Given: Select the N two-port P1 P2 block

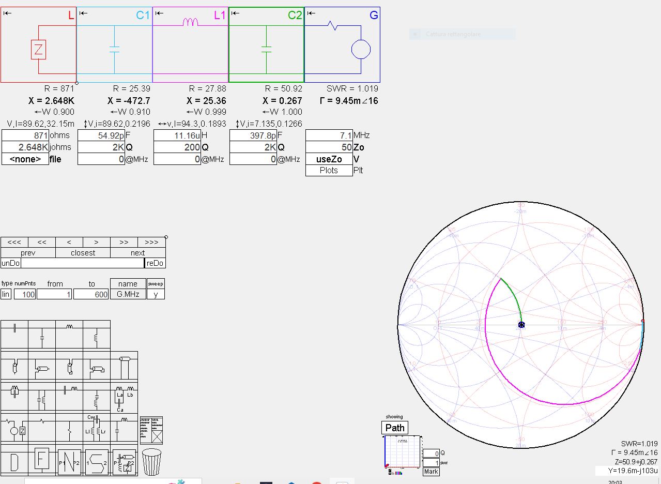Looking at the screenshot, I should [x=69, y=460].
